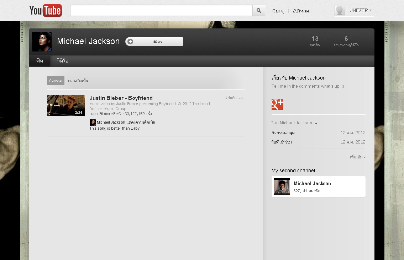Switch to the ฟีด feed tab
Viewport: 404px width, 260px height.
click(x=40, y=61)
